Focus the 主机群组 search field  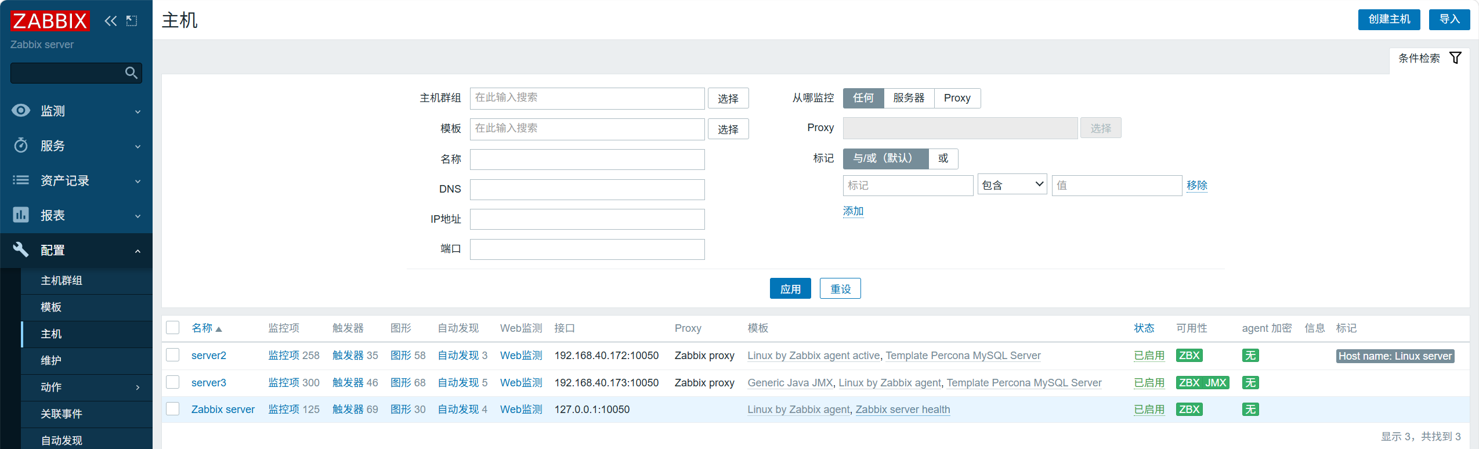pyautogui.click(x=587, y=98)
